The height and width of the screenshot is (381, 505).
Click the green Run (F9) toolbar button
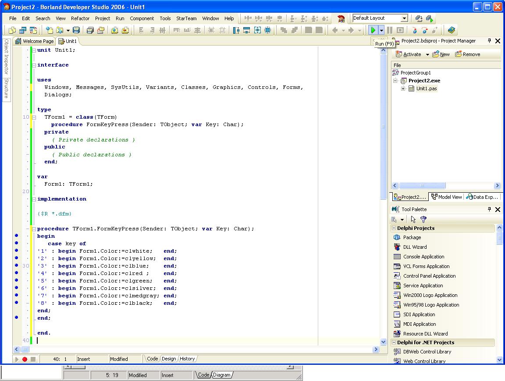coord(373,30)
